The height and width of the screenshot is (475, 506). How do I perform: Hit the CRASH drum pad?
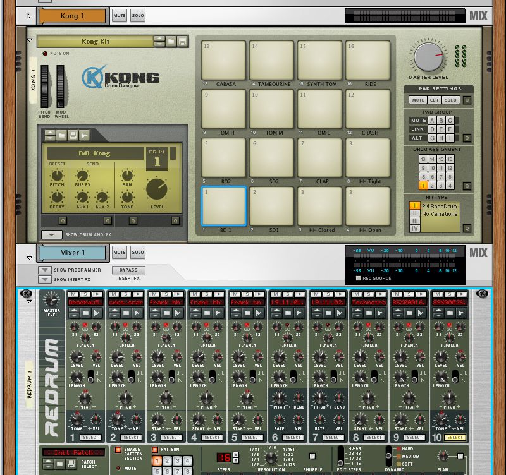pos(368,109)
